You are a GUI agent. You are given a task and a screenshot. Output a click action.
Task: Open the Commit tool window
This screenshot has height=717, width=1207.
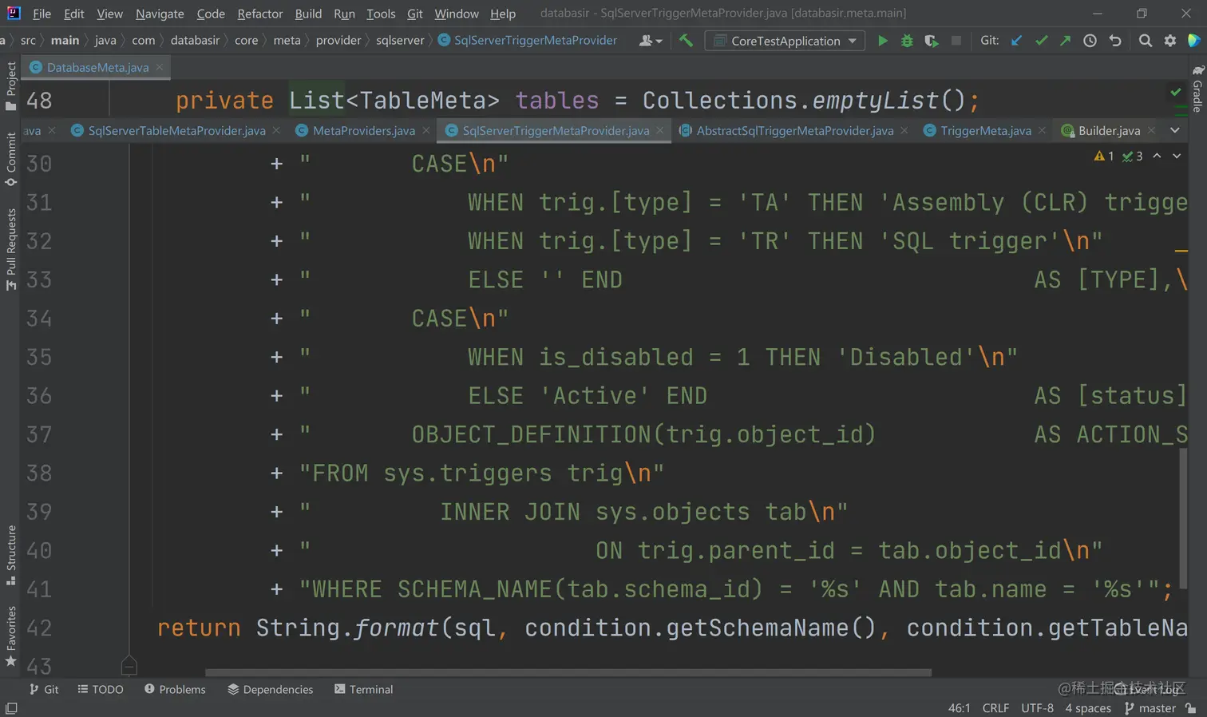click(11, 159)
